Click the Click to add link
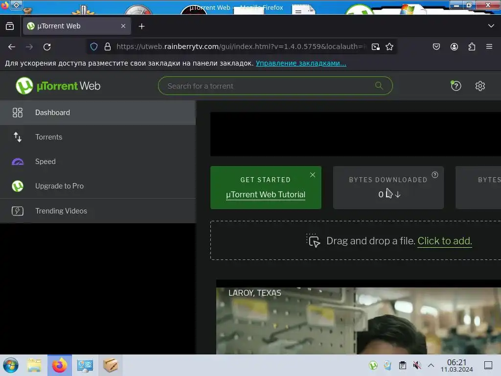501x376 pixels. click(x=444, y=241)
